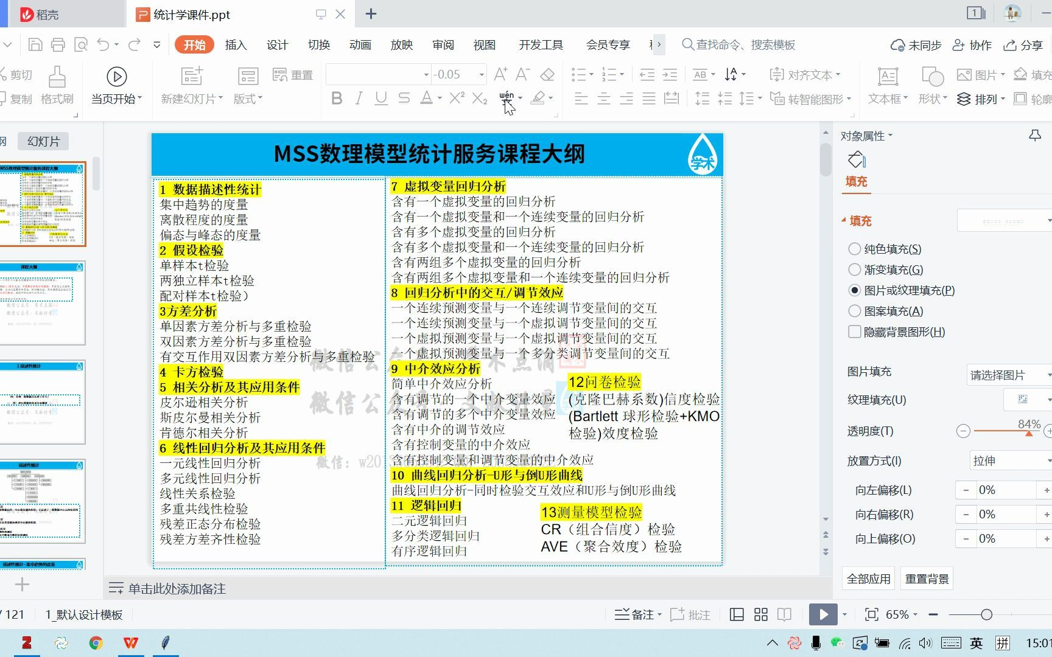Undo the last action
The height and width of the screenshot is (657, 1052).
[103, 44]
